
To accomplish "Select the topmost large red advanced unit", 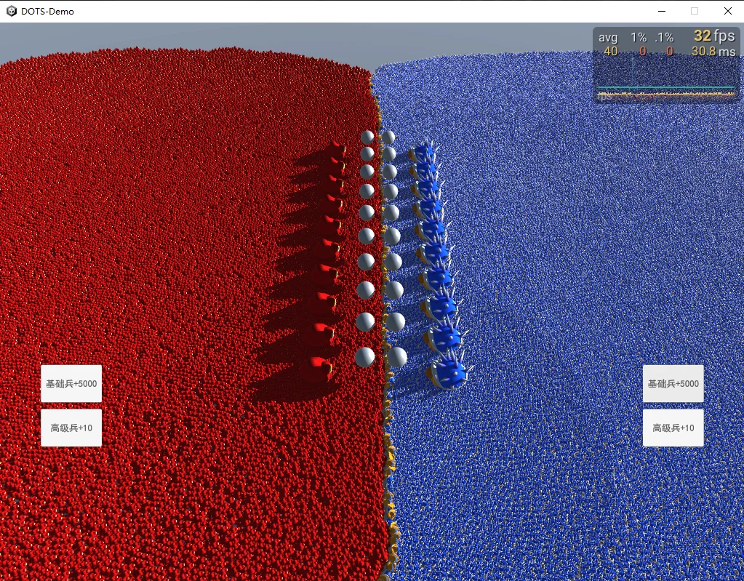I will (336, 148).
